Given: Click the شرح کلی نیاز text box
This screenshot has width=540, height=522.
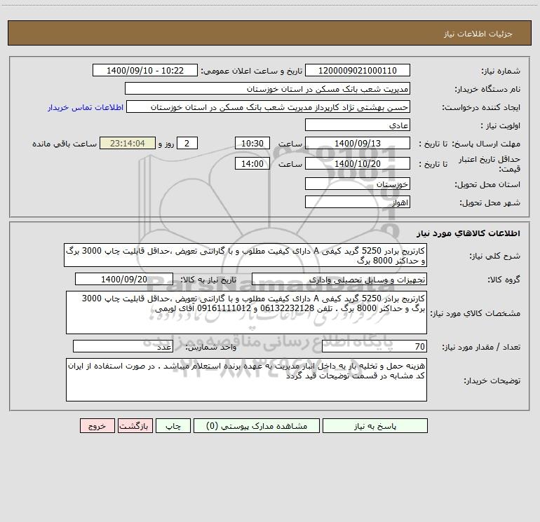Looking at the screenshot, I should pos(245,255).
